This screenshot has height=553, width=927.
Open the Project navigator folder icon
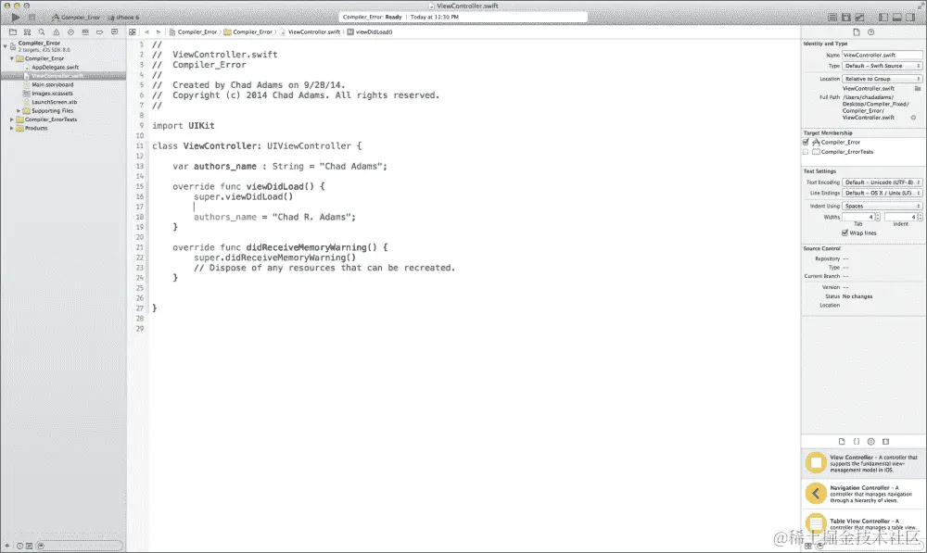12,31
